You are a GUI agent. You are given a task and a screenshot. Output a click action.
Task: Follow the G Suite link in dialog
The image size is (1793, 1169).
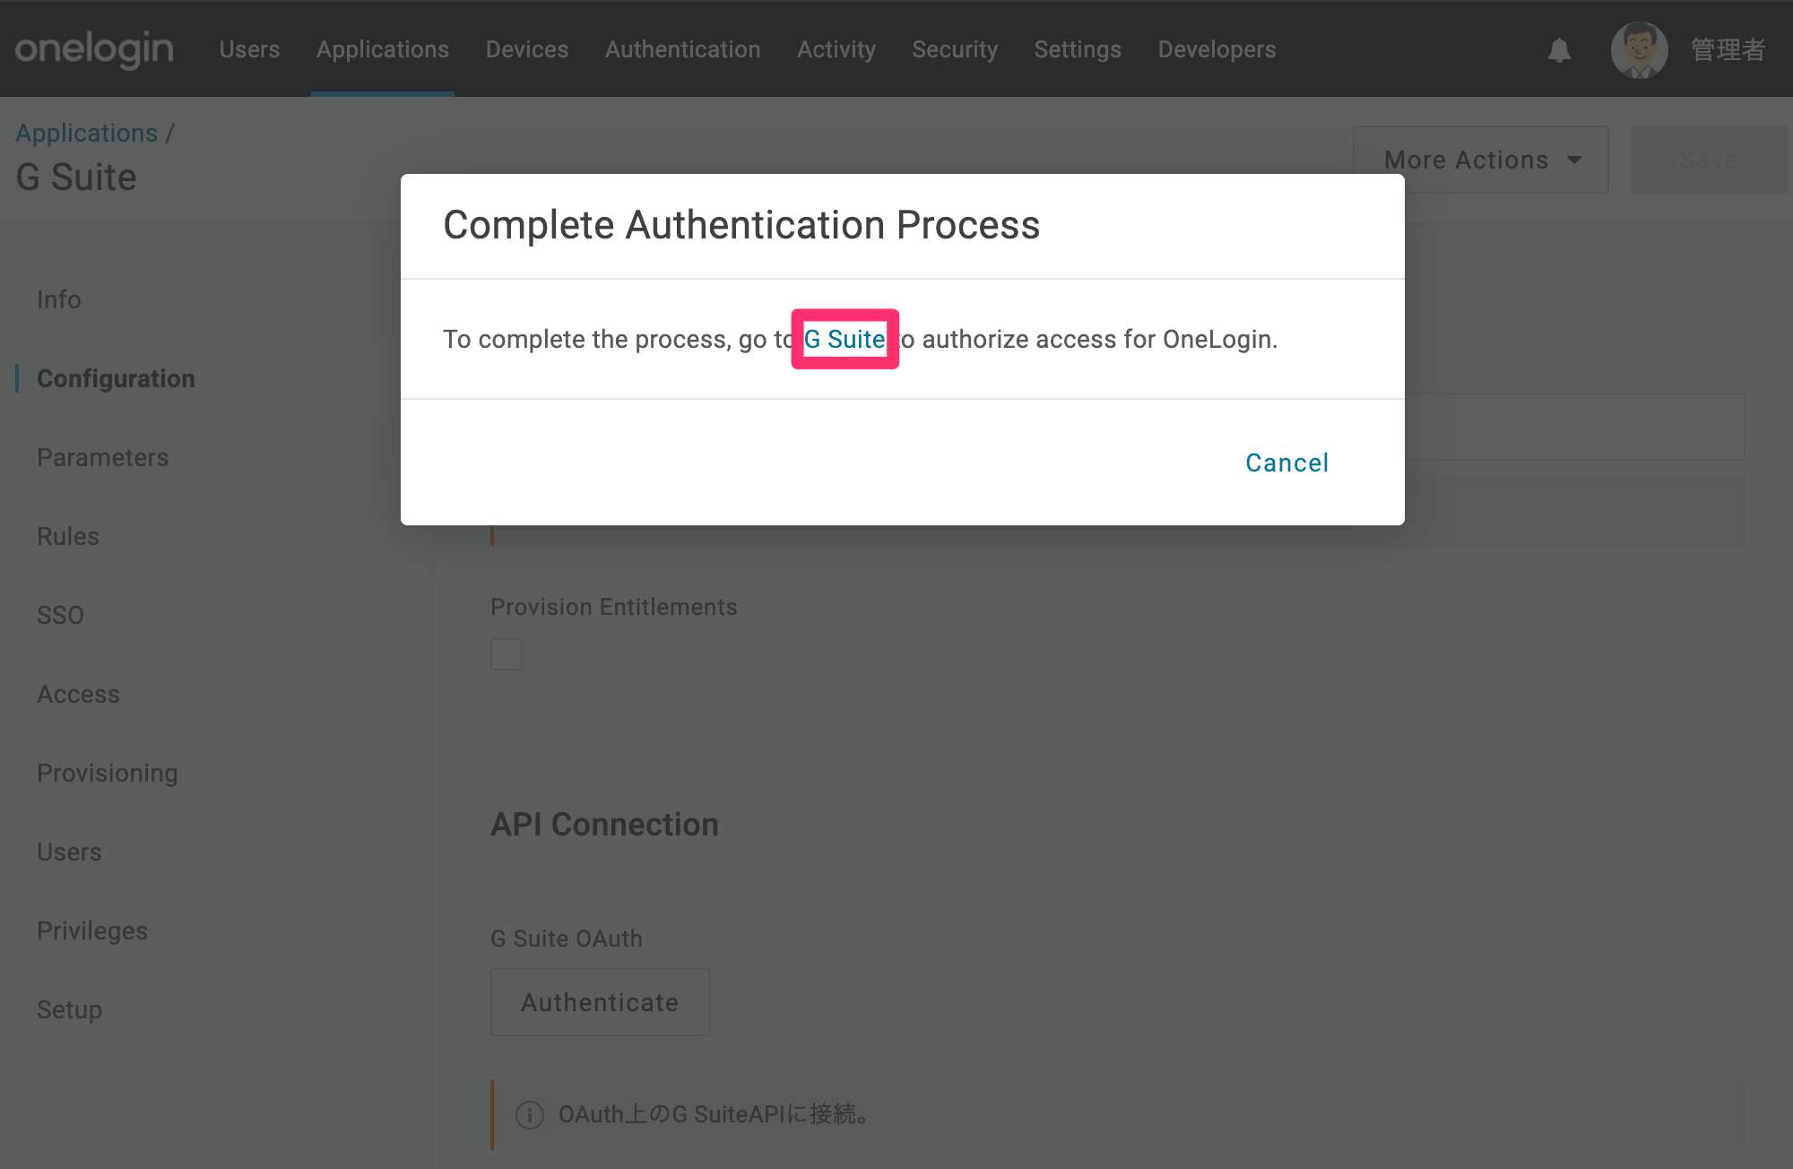click(845, 339)
